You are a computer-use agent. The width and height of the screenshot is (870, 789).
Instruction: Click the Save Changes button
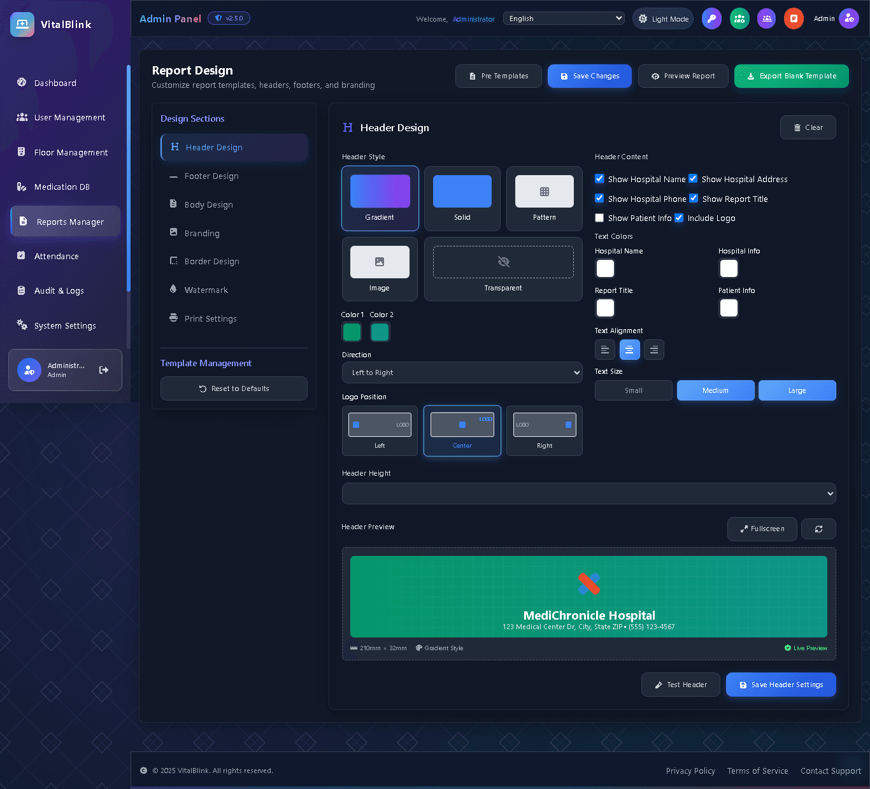(589, 76)
